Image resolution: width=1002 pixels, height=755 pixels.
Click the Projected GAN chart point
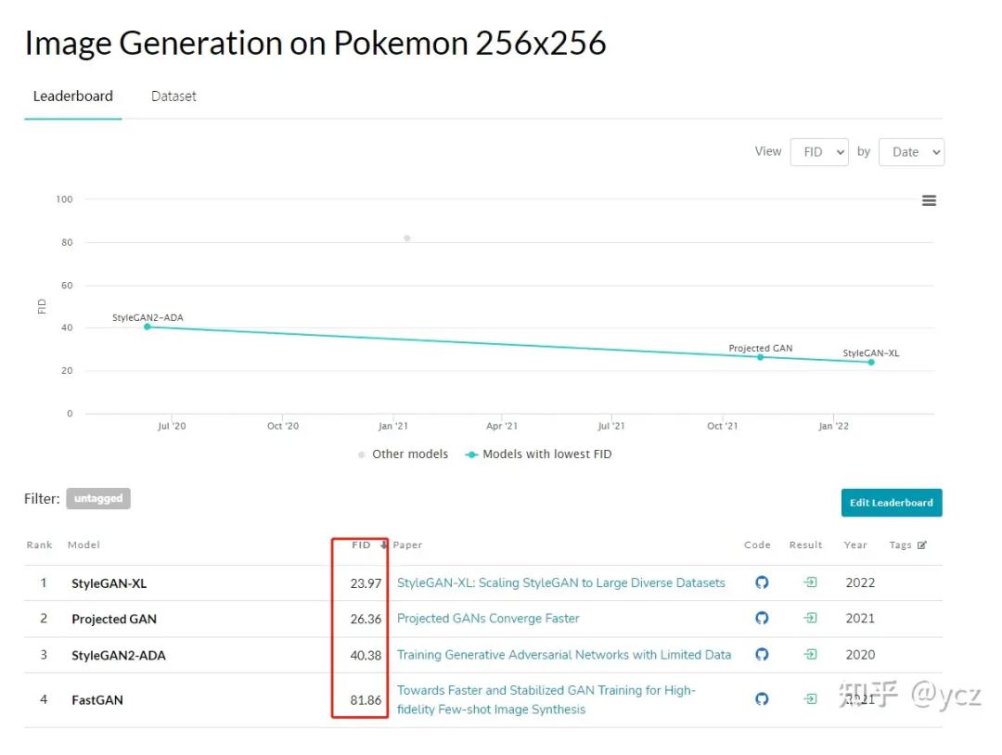pos(761,357)
